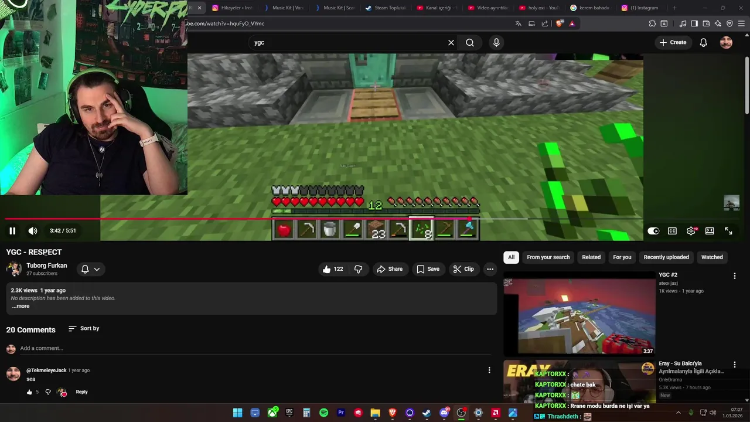Click the Create button
The width and height of the screenshot is (750, 422).
(x=673, y=42)
